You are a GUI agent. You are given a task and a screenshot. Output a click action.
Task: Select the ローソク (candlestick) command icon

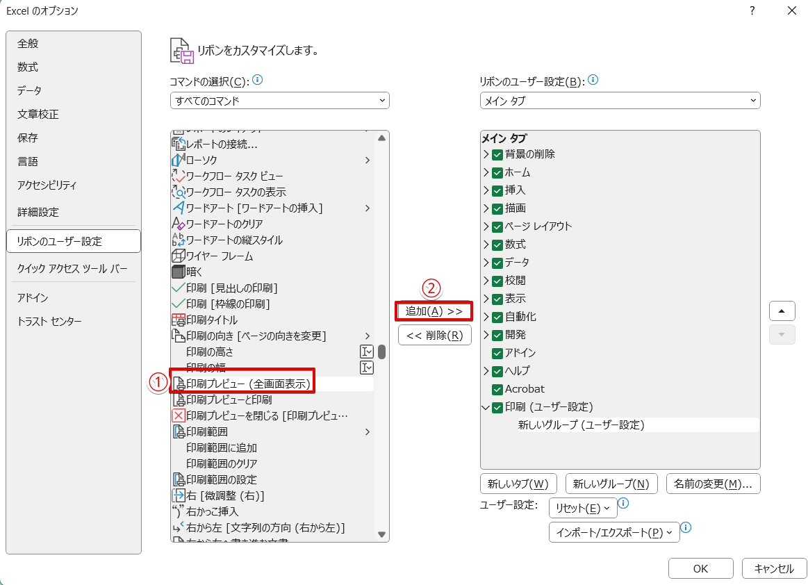(176, 160)
